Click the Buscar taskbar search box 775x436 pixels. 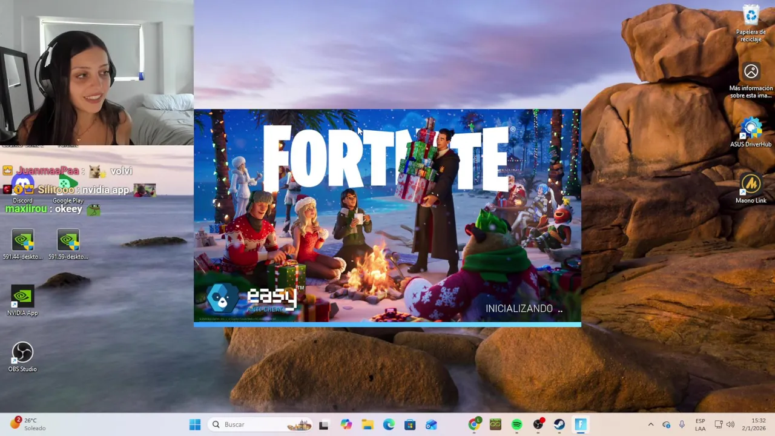(x=260, y=424)
